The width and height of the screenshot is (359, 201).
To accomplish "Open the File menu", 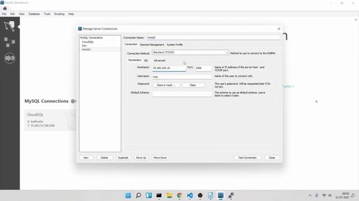I will click(x=4, y=14).
